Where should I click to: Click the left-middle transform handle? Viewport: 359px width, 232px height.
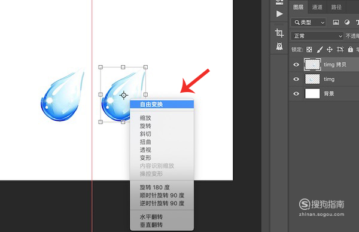click(101, 94)
